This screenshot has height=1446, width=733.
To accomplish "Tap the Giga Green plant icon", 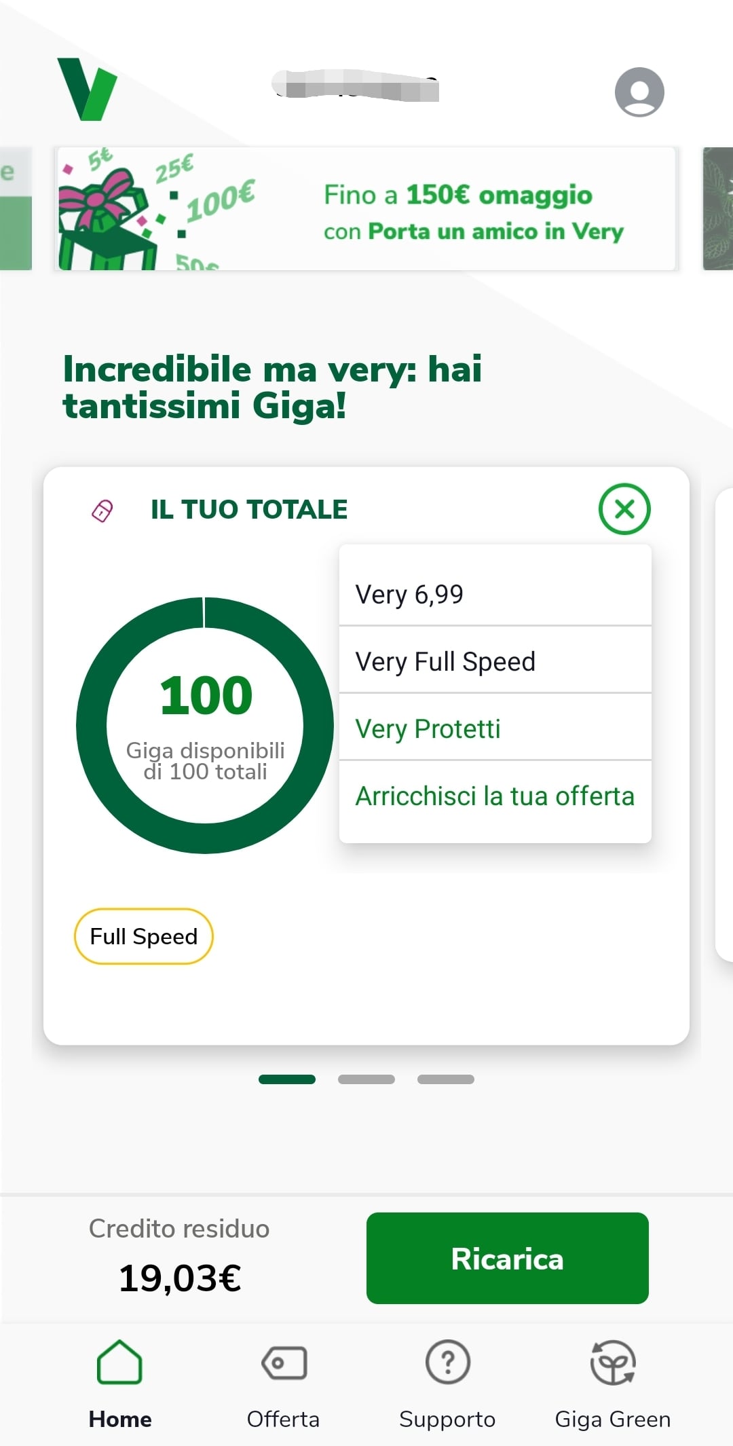I will [612, 1362].
